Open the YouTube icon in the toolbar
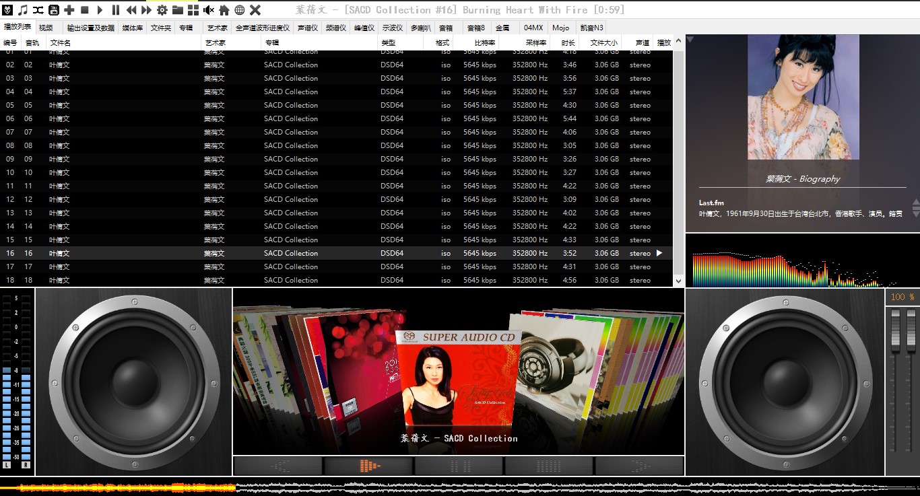 tap(53, 9)
